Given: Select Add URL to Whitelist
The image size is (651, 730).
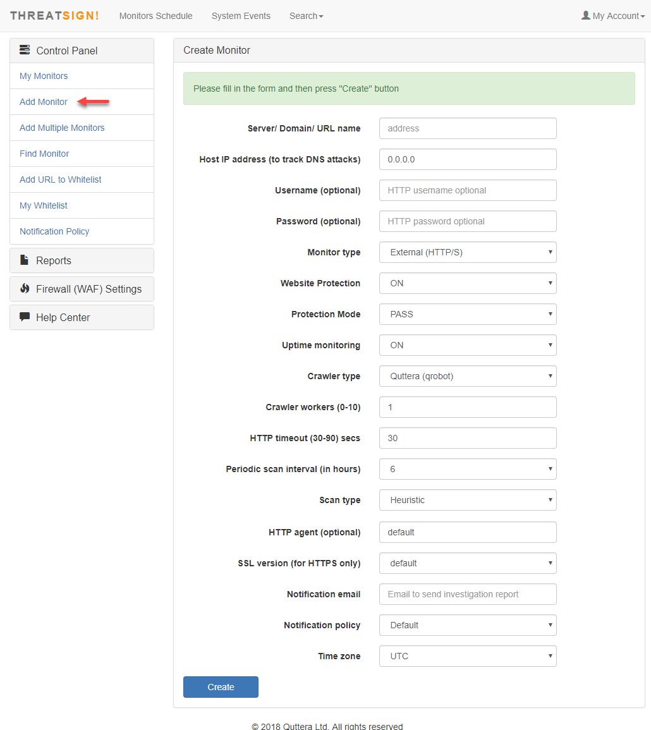Looking at the screenshot, I should point(61,179).
